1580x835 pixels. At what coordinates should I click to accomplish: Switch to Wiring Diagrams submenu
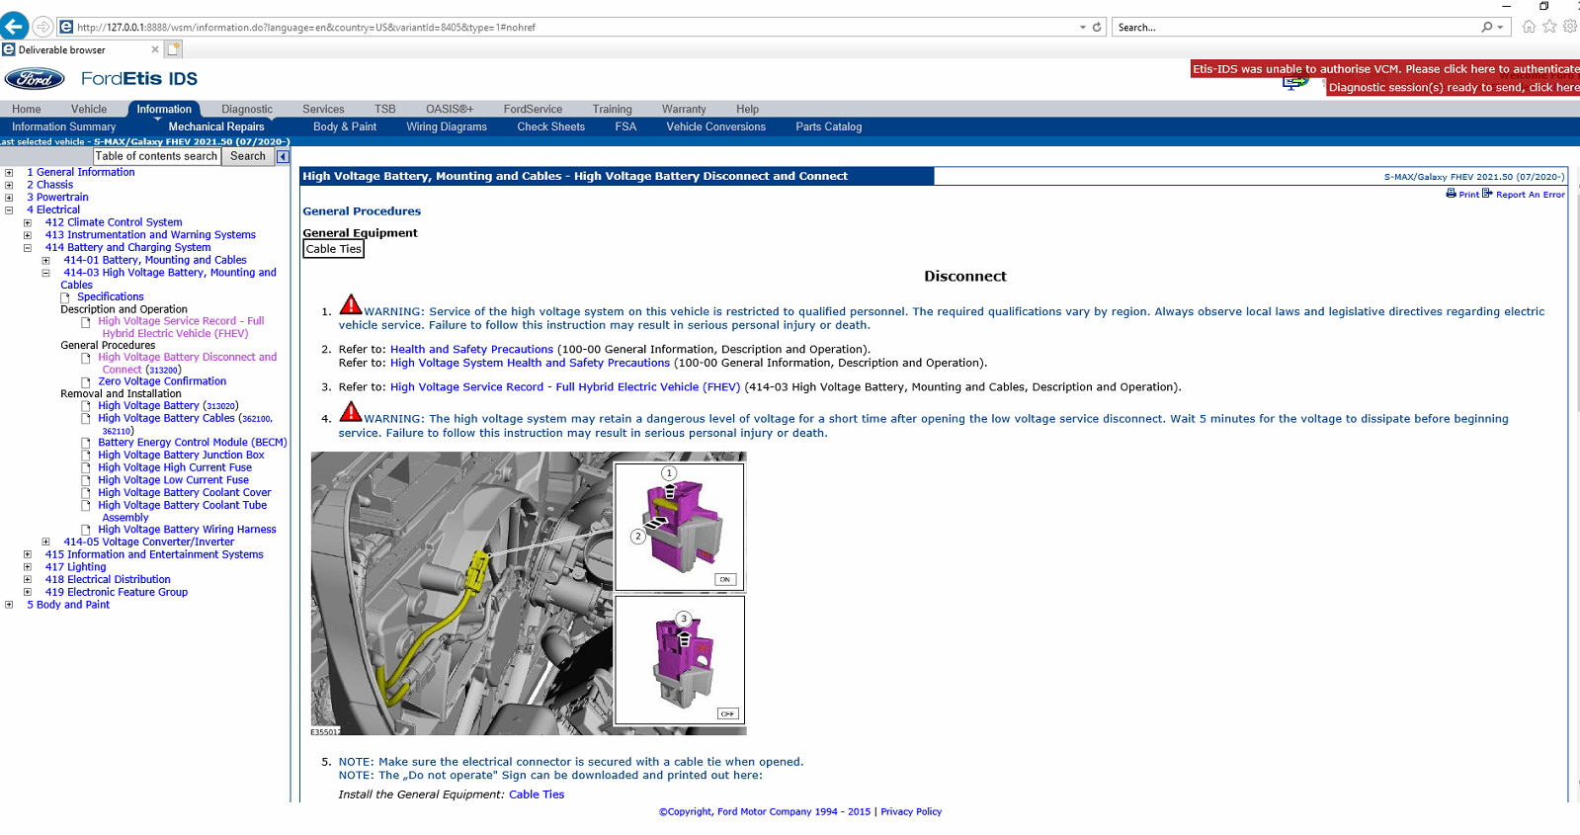point(446,126)
